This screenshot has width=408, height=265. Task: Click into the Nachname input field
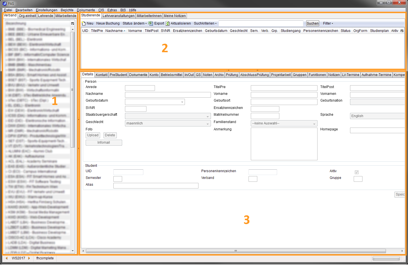(x=168, y=95)
